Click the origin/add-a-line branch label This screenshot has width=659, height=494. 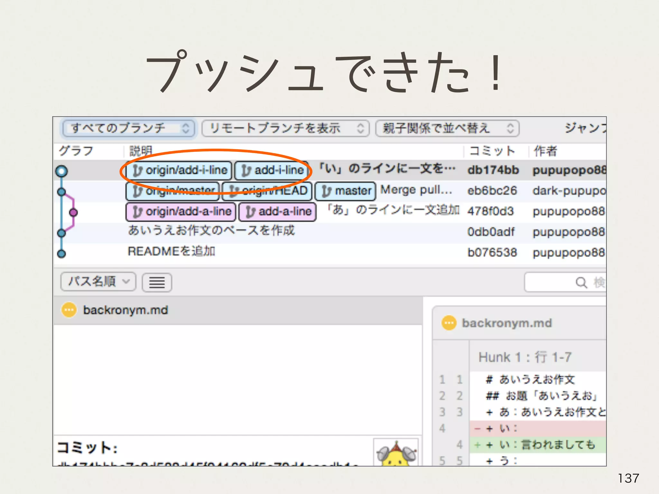pos(181,212)
